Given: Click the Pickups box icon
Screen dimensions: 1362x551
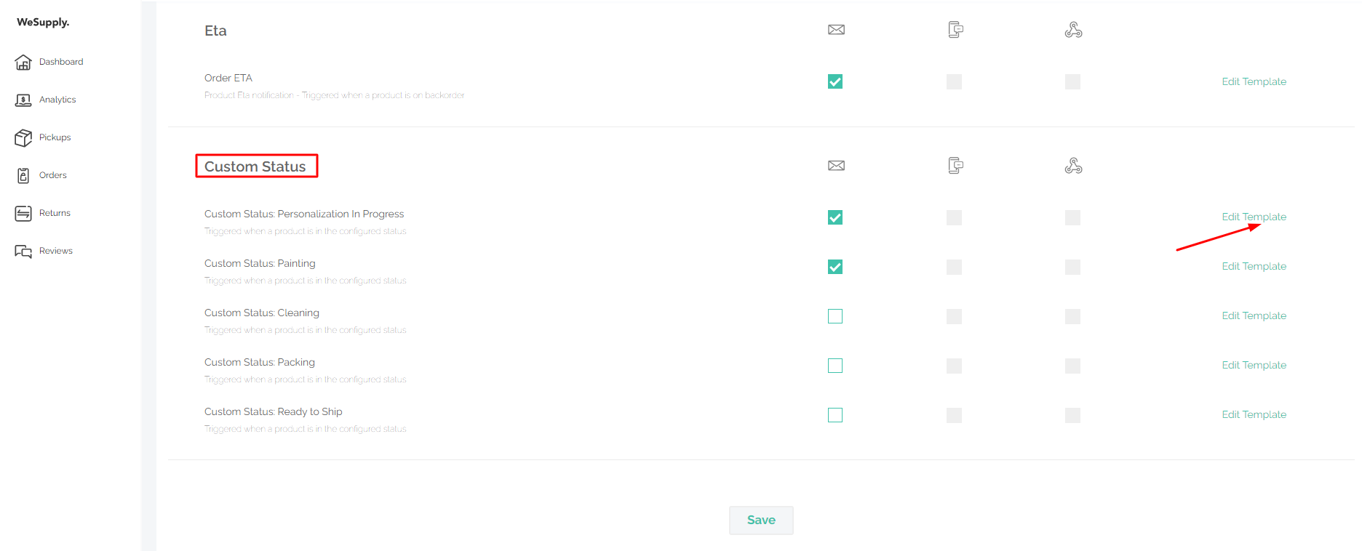Looking at the screenshot, I should click(x=23, y=138).
